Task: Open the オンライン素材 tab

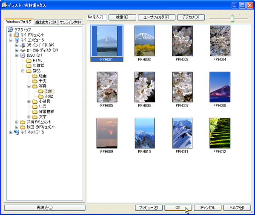Action: point(71,22)
